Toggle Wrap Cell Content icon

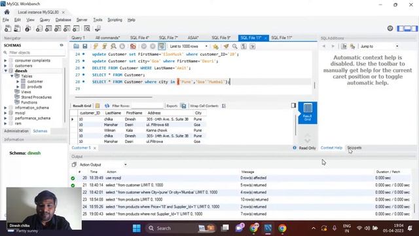pos(224,106)
